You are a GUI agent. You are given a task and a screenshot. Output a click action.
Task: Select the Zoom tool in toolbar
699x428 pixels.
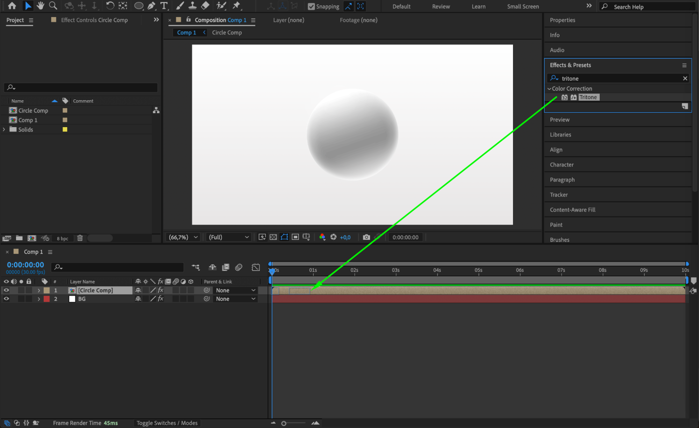(53, 6)
